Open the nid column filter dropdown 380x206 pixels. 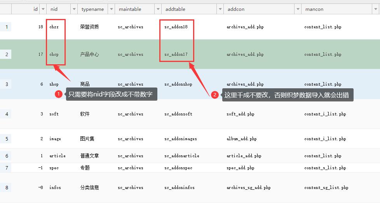tap(74, 9)
